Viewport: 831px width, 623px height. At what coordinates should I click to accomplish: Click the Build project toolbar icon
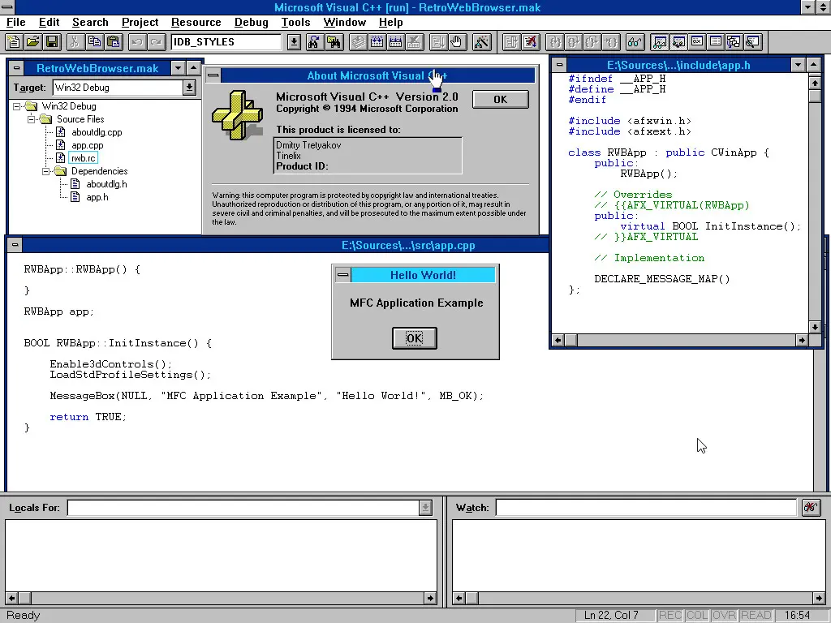click(377, 42)
